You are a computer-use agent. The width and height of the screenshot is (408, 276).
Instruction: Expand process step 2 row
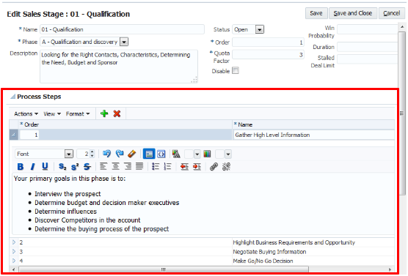tap(14, 242)
